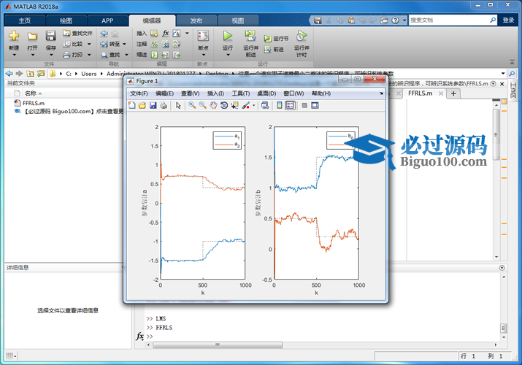Click Show Plot Tools icon in Figure 1
The image size is (522, 365).
click(315, 105)
